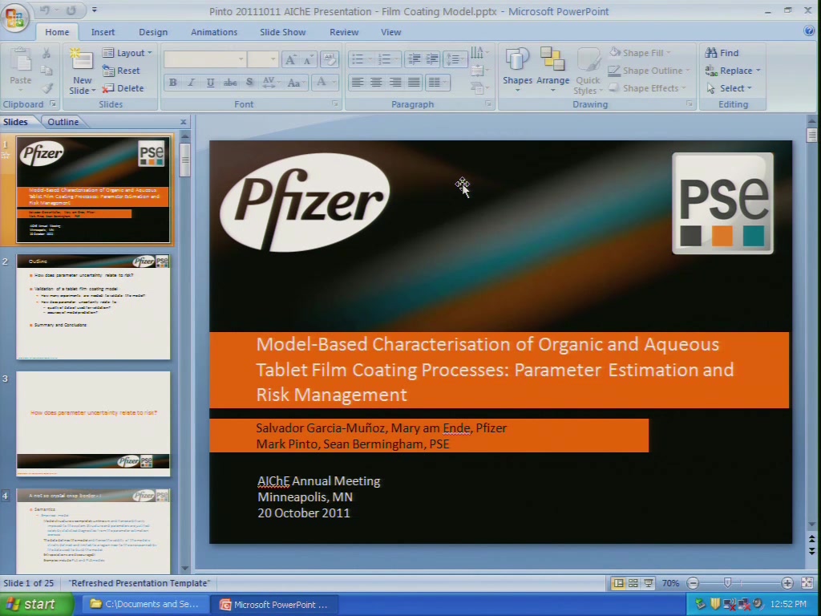Open PowerPoint Help question mark

click(809, 31)
